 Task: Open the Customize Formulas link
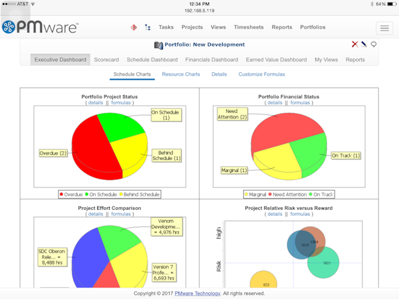261,74
